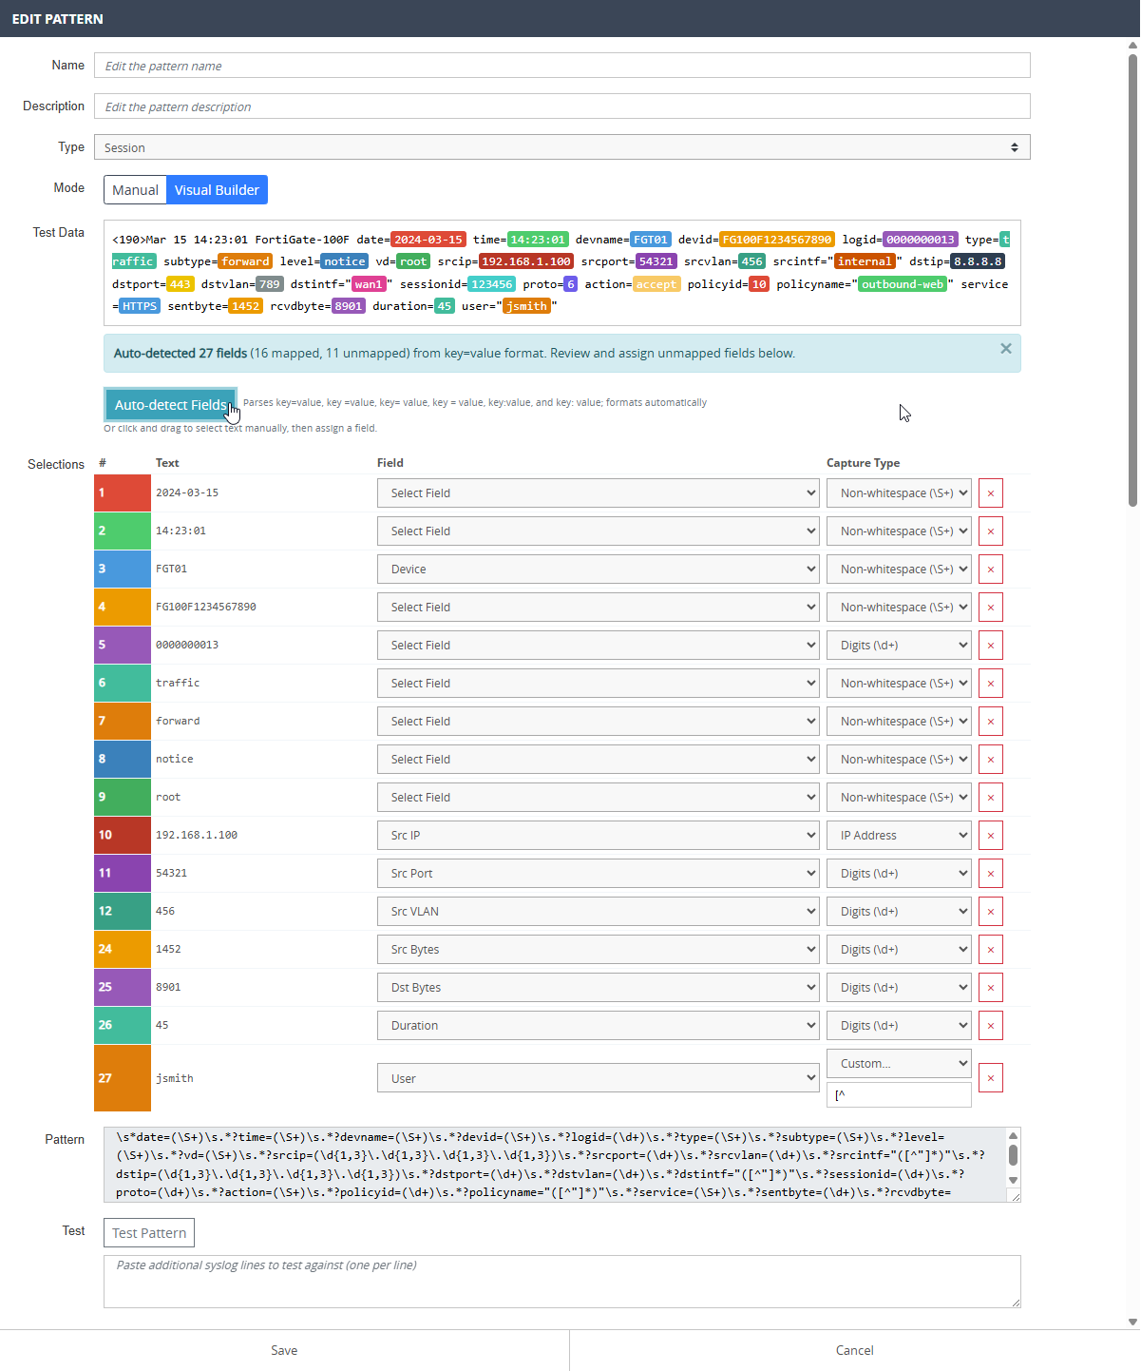Delete the notice selection row
The width and height of the screenshot is (1141, 1371).
991,760
